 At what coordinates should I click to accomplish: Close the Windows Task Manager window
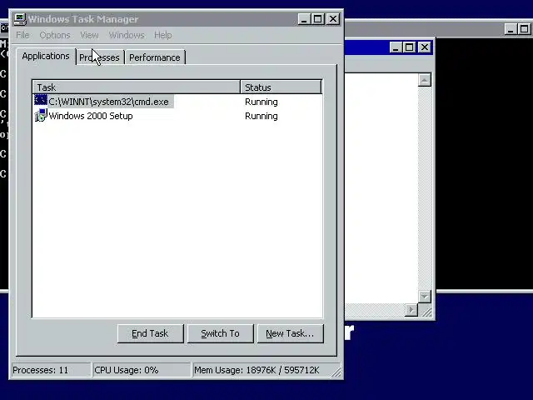click(x=333, y=19)
